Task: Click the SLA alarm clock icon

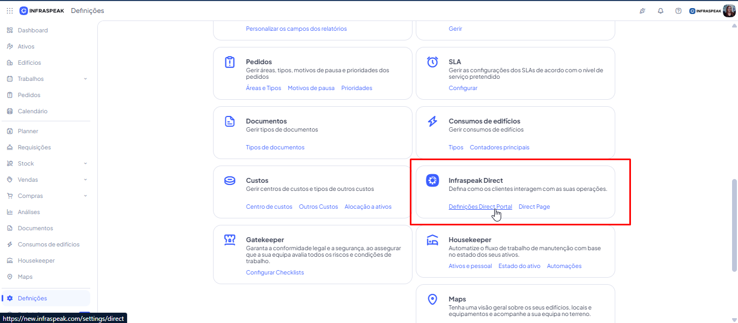Action: (x=433, y=62)
